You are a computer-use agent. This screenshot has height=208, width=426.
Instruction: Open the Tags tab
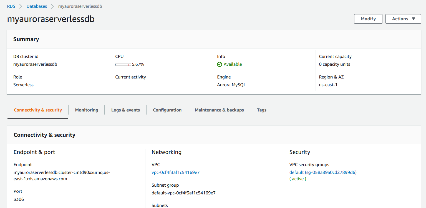pos(261,110)
